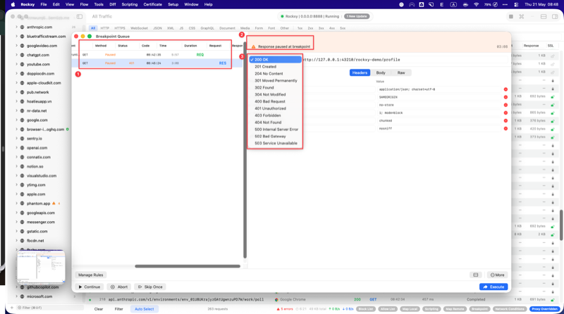Filter traffic by JSON type
The width and height of the screenshot is (564, 314).
click(x=157, y=28)
